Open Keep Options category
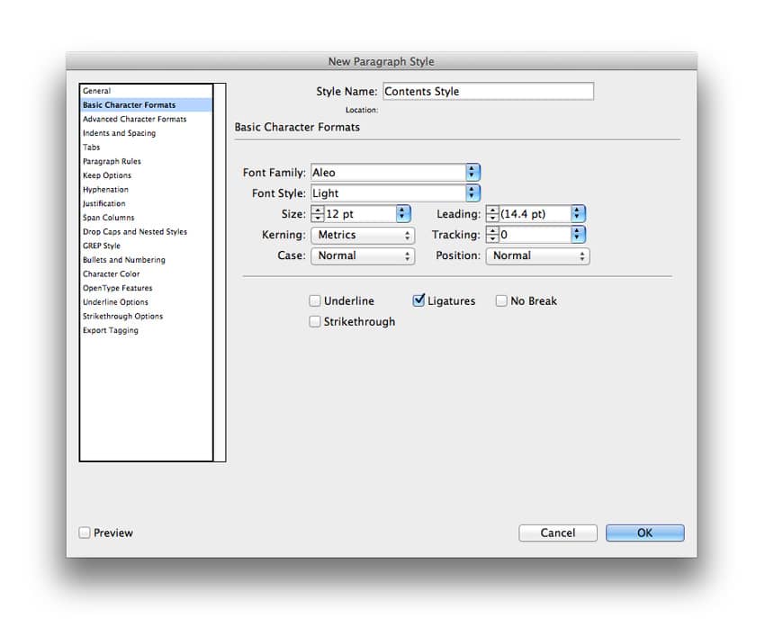This screenshot has height=627, width=765. [x=146, y=175]
